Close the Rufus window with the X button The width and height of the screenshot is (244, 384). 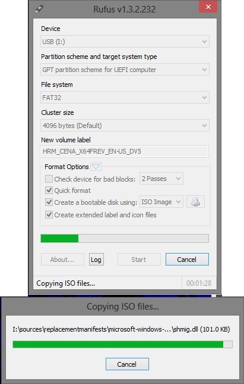208,7
